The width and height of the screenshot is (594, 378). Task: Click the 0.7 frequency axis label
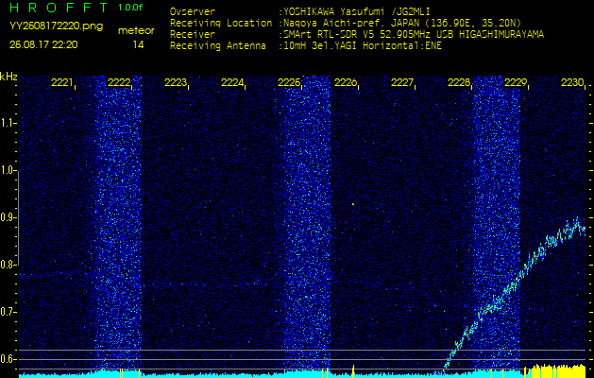coord(8,312)
